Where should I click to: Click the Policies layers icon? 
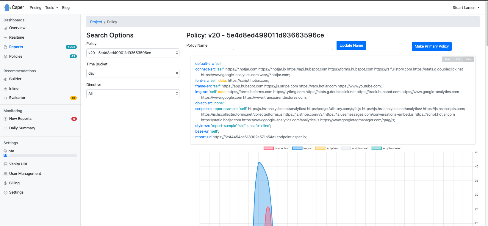[x=5, y=56]
